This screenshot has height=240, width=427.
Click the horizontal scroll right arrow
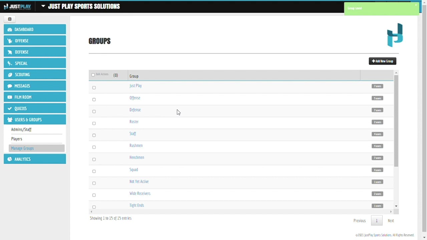point(391,212)
